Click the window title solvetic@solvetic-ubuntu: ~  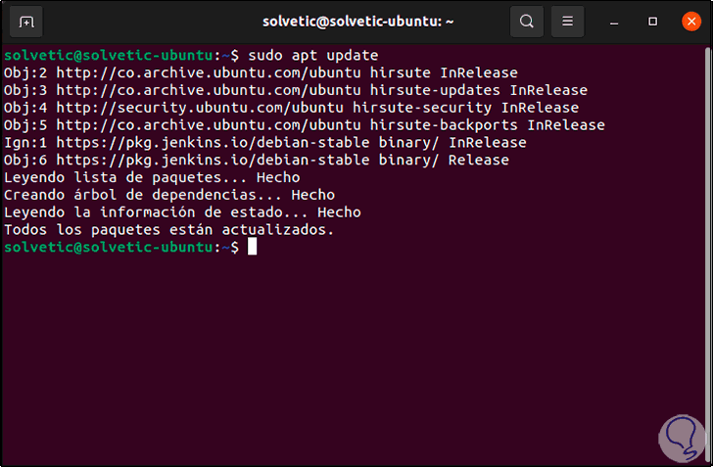[x=357, y=22]
